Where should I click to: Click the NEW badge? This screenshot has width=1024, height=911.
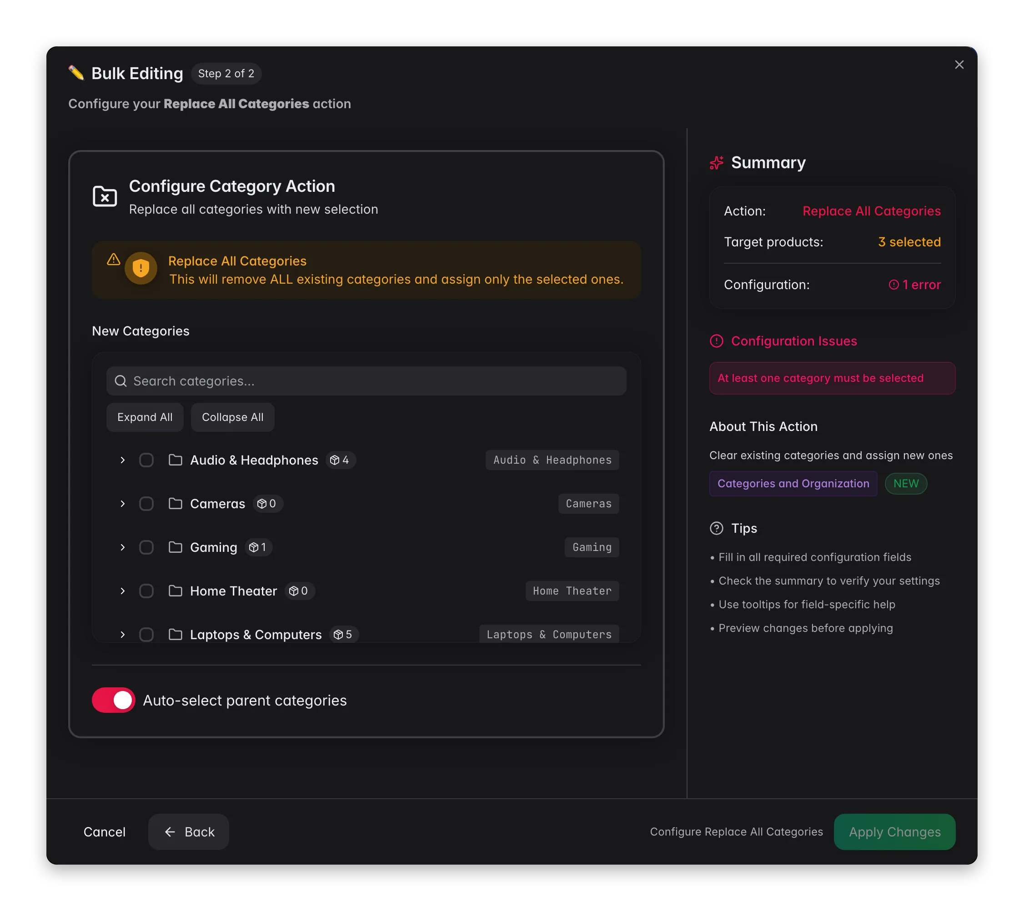pyautogui.click(x=906, y=483)
